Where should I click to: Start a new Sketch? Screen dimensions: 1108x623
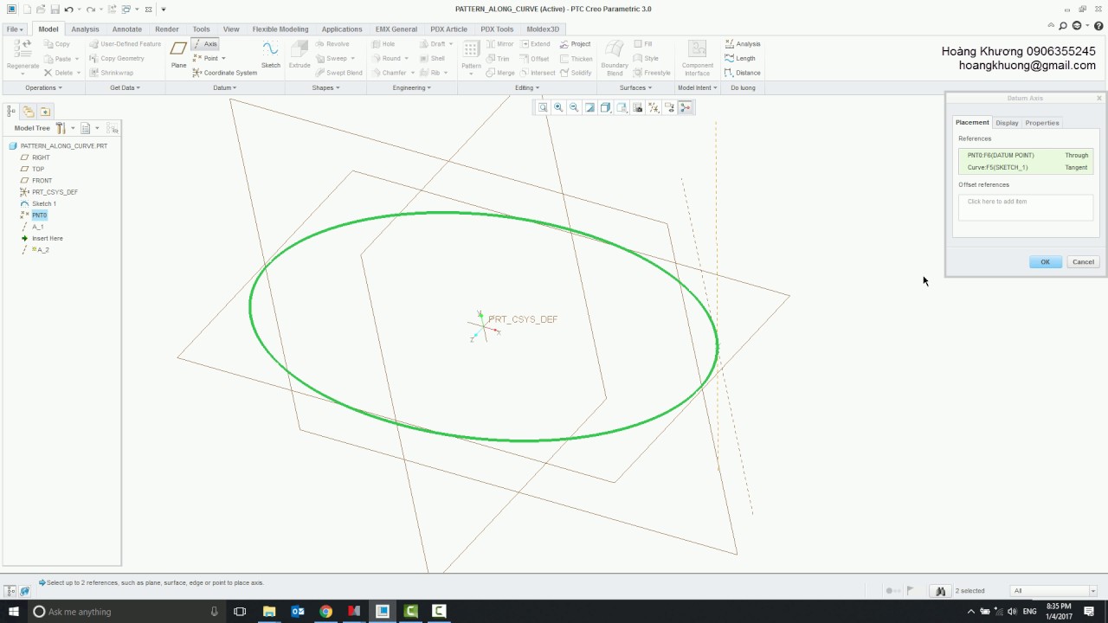click(x=271, y=54)
